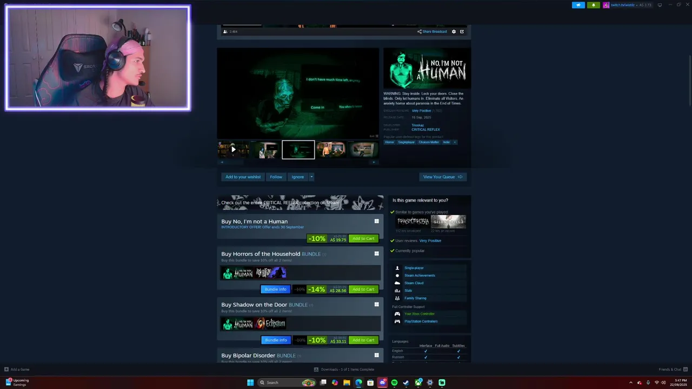Switch to Big Picture mode via the monitor icon
692x389 pixels.
tap(660, 5)
